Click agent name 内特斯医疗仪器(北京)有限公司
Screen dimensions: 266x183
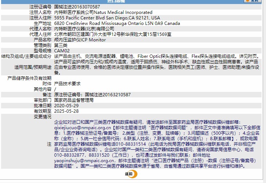click(x=84, y=29)
